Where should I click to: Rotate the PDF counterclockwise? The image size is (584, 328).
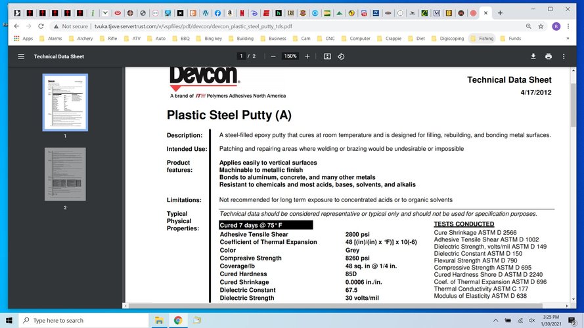[342, 56]
